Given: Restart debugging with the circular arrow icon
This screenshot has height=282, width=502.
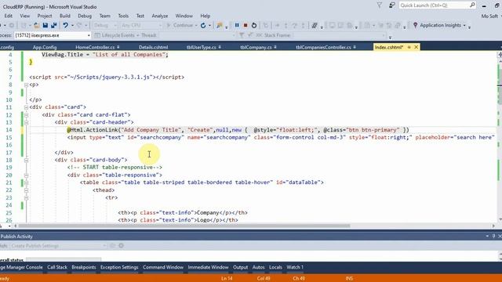Looking at the screenshot, I should tap(254, 25).
